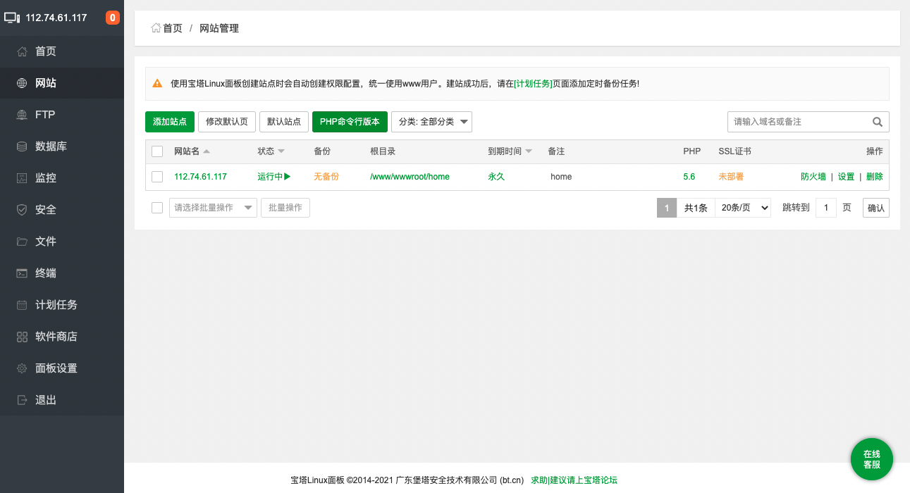
Task: Open 文件 in the sidebar menu
Action: pos(62,242)
